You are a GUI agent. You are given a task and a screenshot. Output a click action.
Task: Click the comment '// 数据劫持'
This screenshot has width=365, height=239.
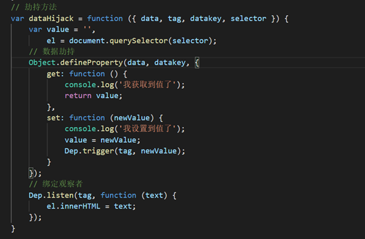(51, 51)
